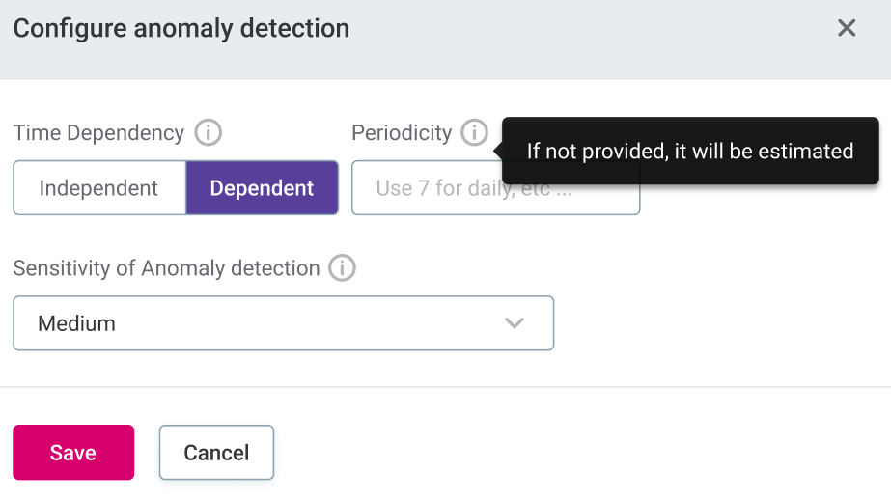The width and height of the screenshot is (891, 501).
Task: Click the info icon beside Periodicity
Action: (x=474, y=132)
